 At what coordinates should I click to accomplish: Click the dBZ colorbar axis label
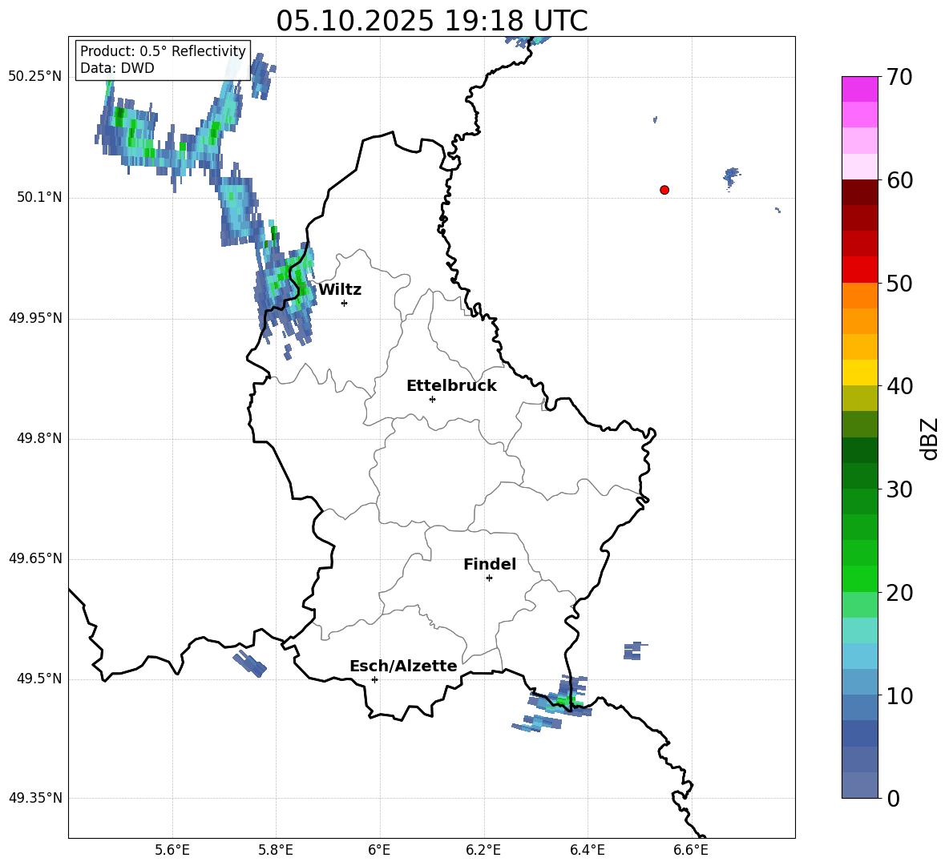pyautogui.click(x=930, y=438)
